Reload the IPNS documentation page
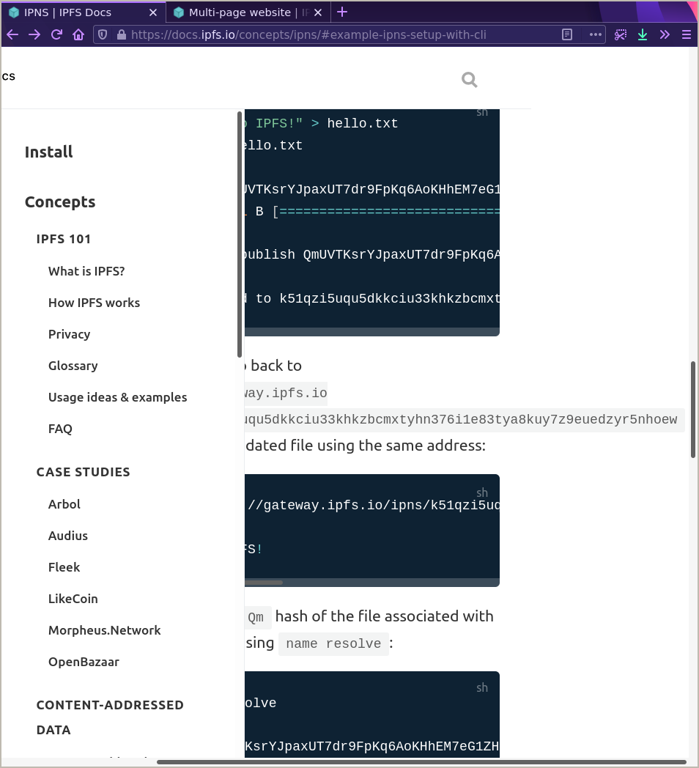 click(x=56, y=34)
